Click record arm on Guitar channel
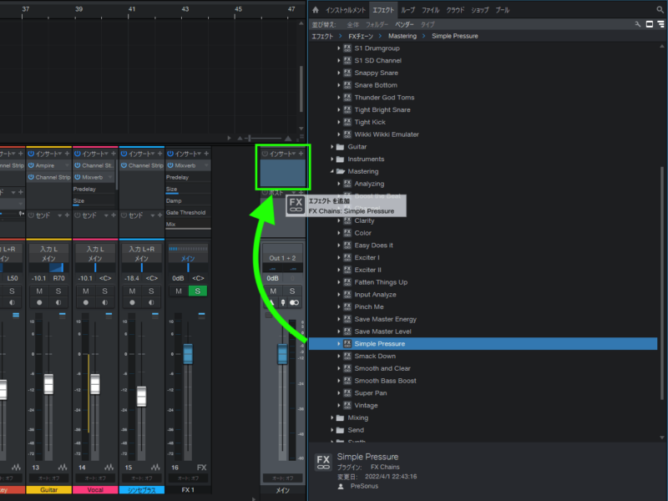Screen dimensions: 668x501 (39, 302)
